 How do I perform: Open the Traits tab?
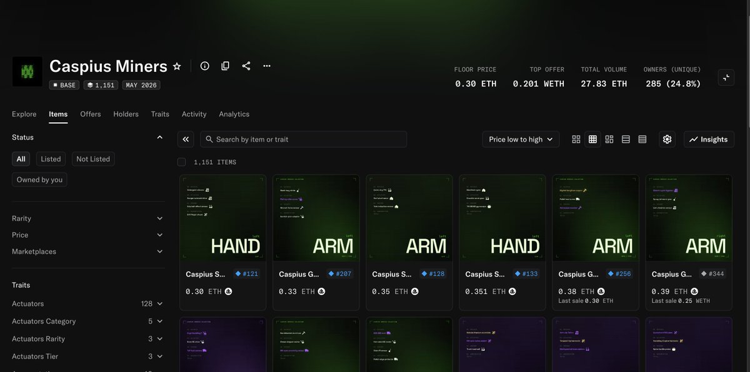pos(160,114)
